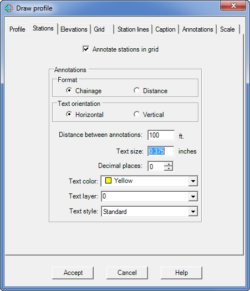Click the yellow color swatch
This screenshot has width=250, height=291.
click(108, 181)
